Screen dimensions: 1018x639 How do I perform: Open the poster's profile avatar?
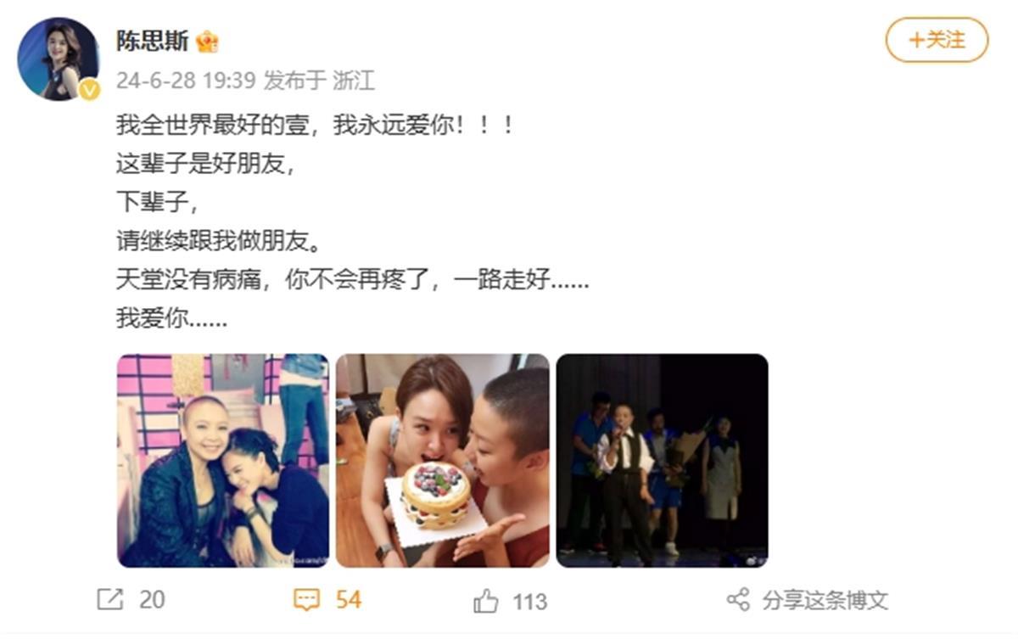point(59,59)
